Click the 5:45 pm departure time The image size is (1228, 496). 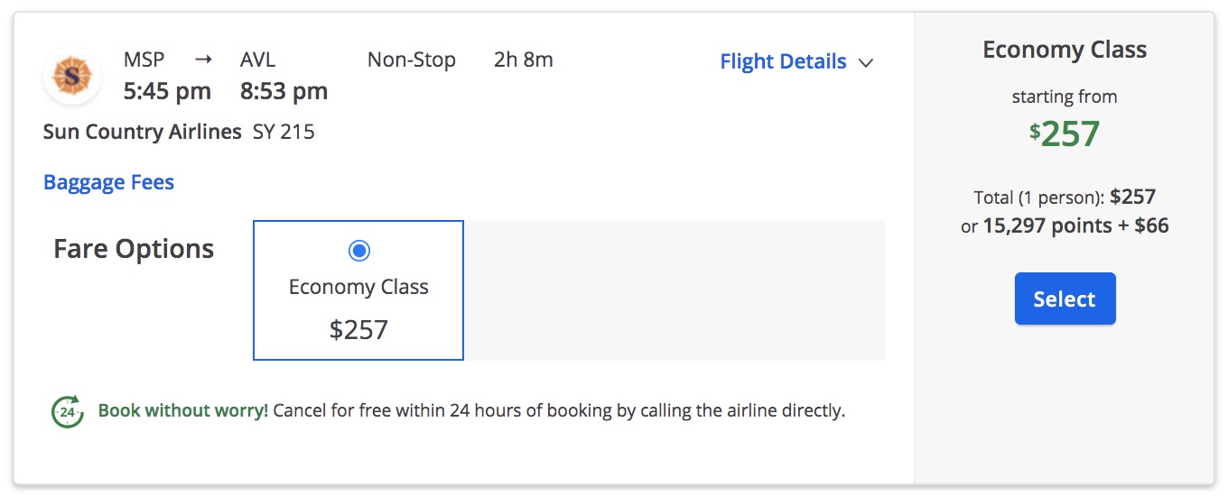click(x=167, y=91)
